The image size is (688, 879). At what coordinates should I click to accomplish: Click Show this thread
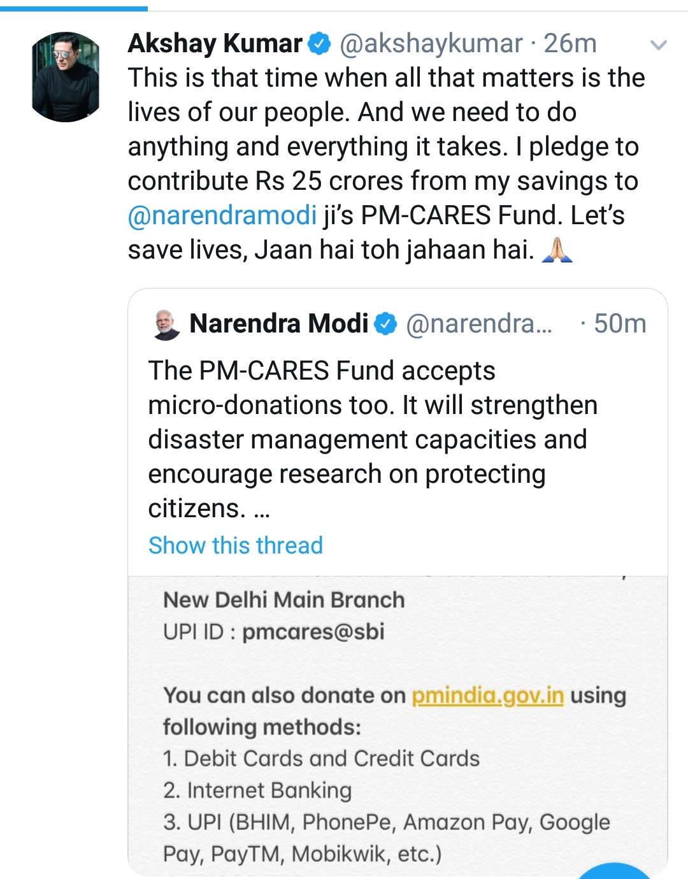[236, 546]
